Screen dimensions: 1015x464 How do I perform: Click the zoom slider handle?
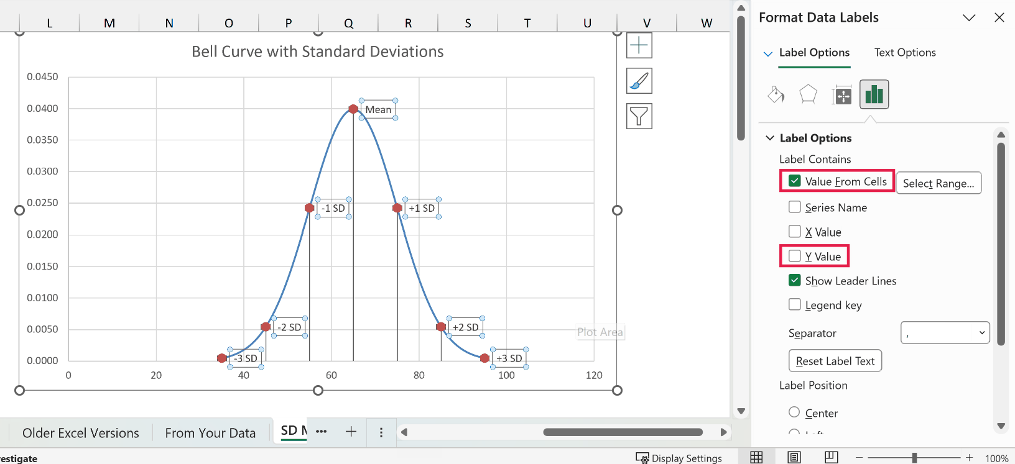pyautogui.click(x=914, y=458)
